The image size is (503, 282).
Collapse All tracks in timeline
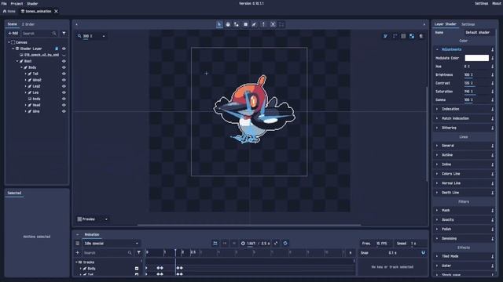tap(76, 262)
